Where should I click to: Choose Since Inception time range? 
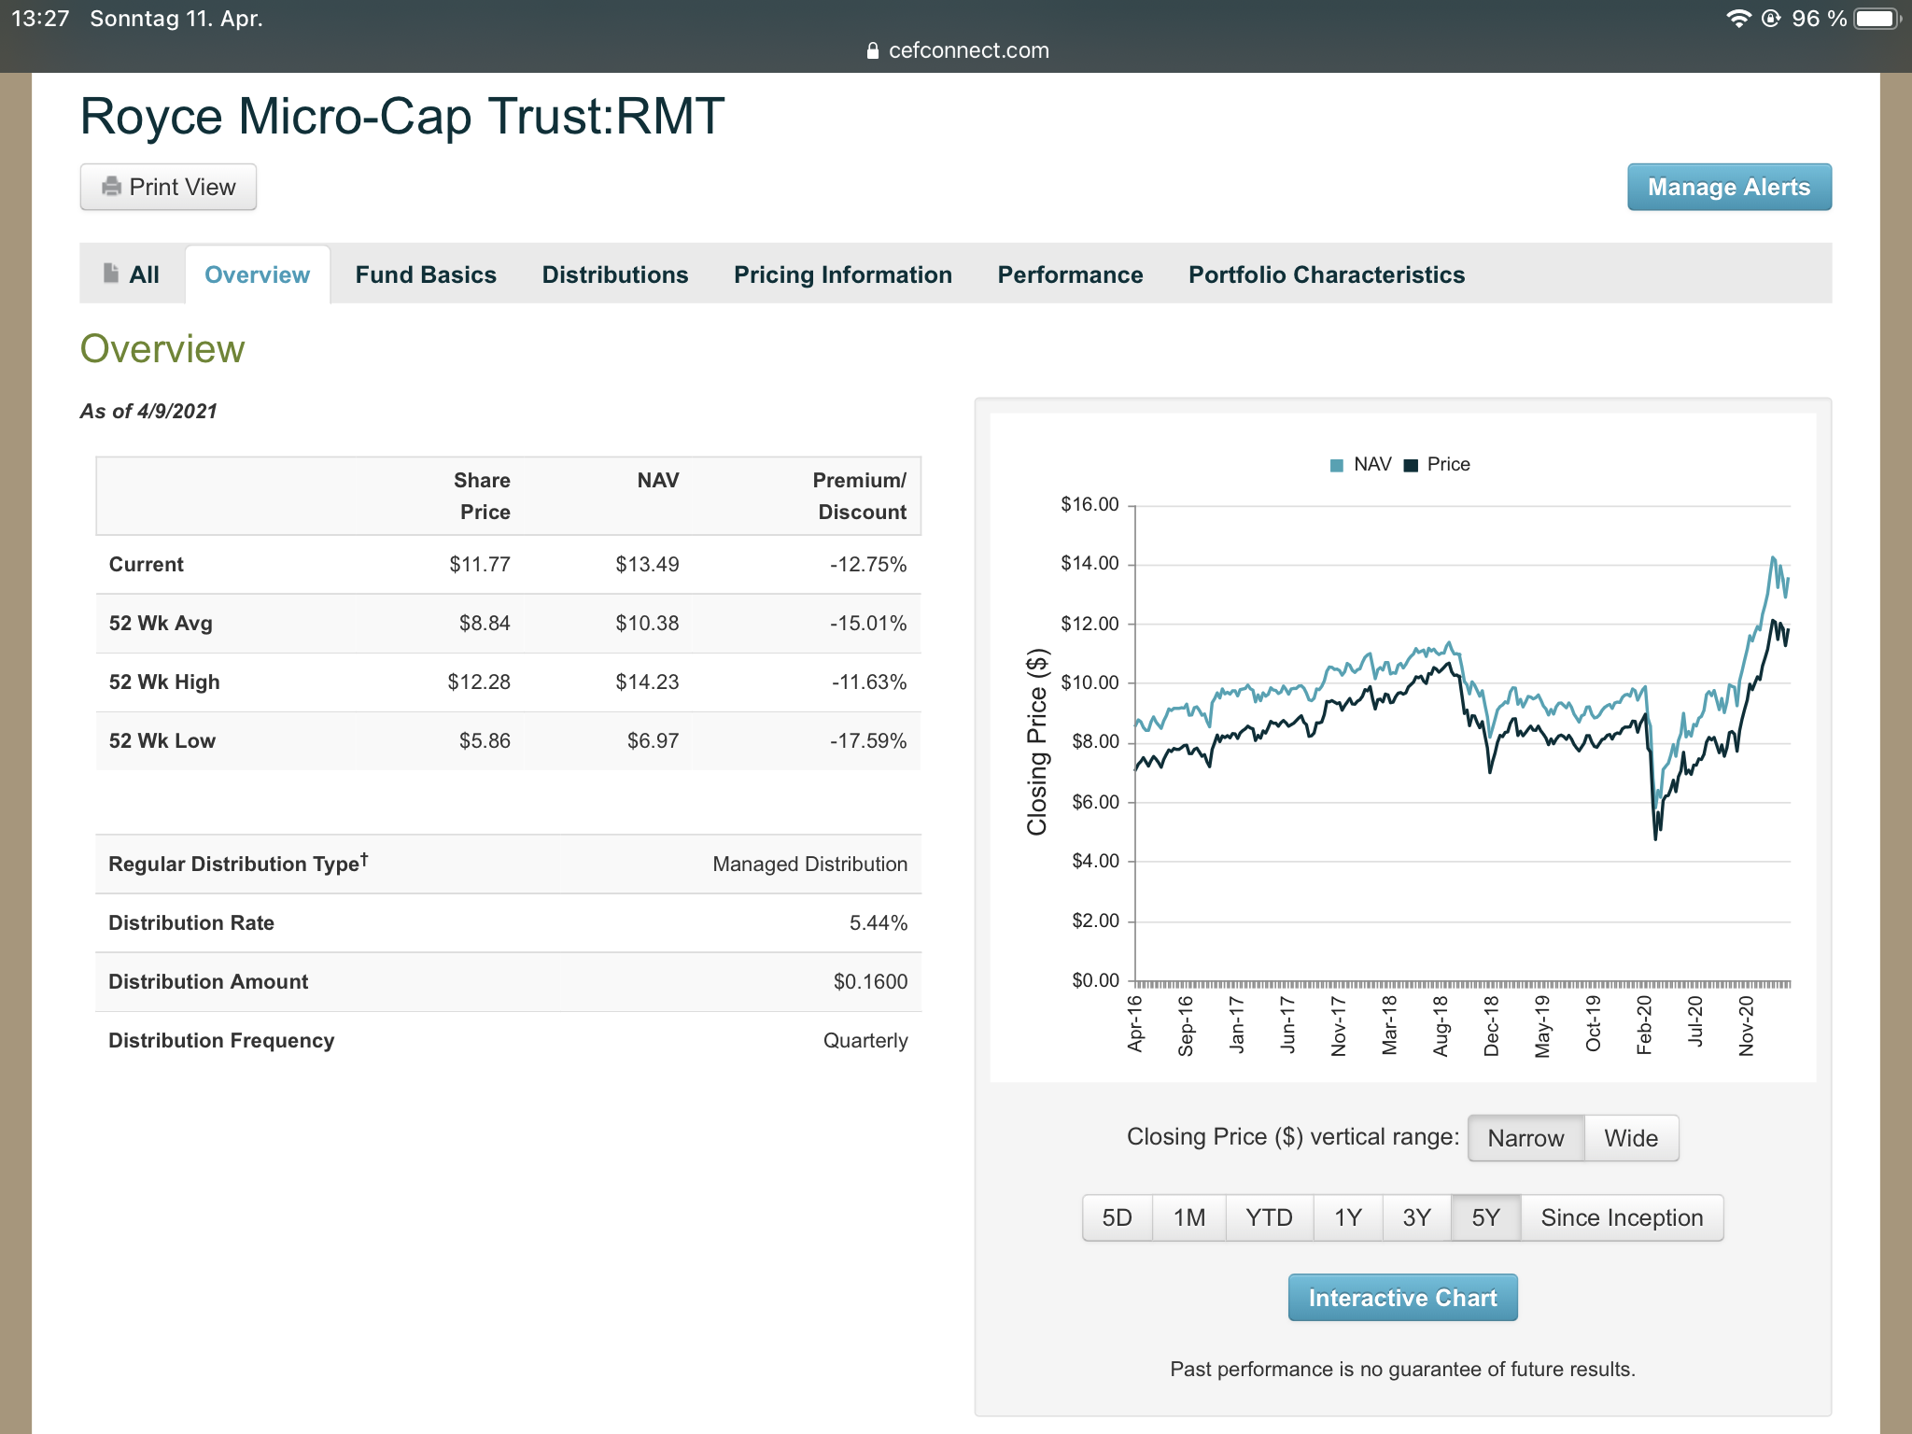[x=1622, y=1217]
